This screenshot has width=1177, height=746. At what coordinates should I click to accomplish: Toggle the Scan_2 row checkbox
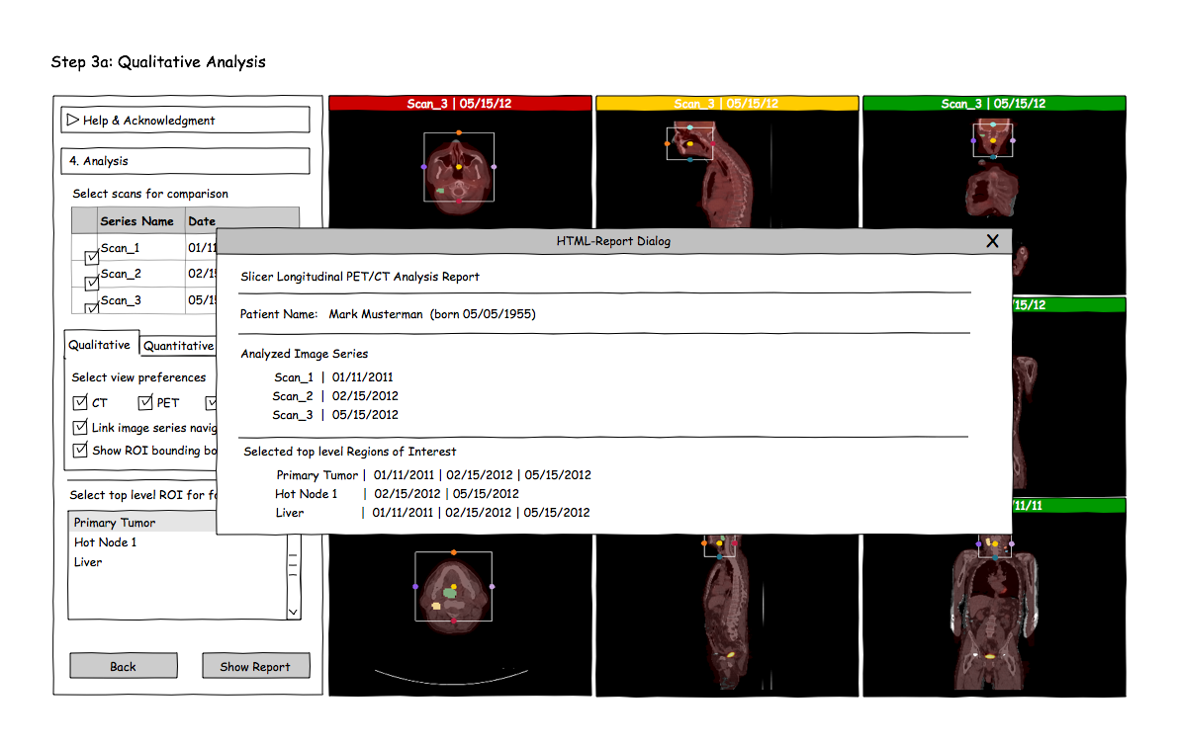(91, 283)
